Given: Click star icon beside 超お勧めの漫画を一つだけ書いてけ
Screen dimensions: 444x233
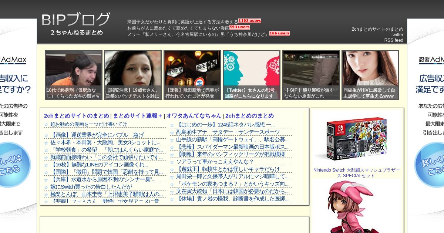Looking at the screenshot, I should 46,125.
